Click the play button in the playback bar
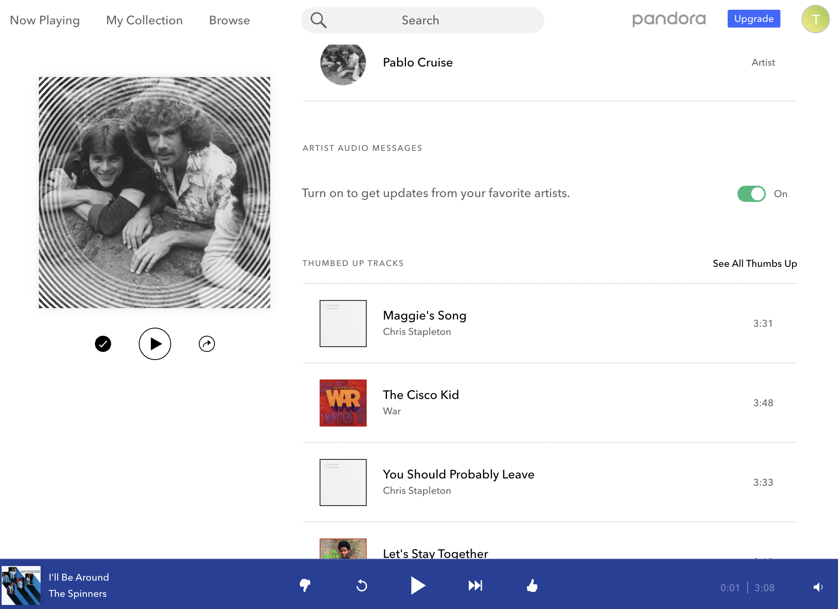838x609 pixels. (418, 585)
